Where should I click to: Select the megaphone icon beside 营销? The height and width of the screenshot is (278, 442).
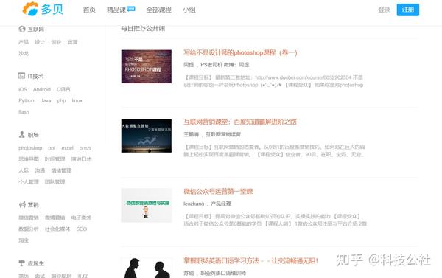[x=22, y=204]
